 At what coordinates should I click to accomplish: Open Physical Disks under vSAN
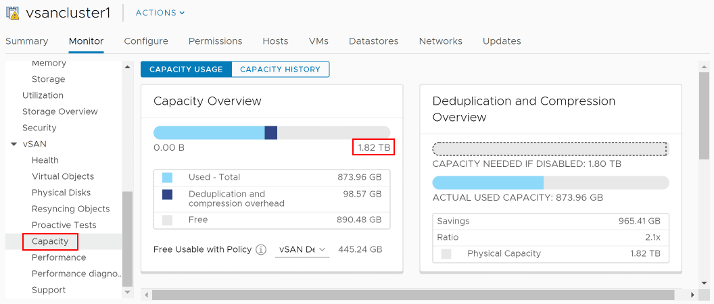point(61,193)
